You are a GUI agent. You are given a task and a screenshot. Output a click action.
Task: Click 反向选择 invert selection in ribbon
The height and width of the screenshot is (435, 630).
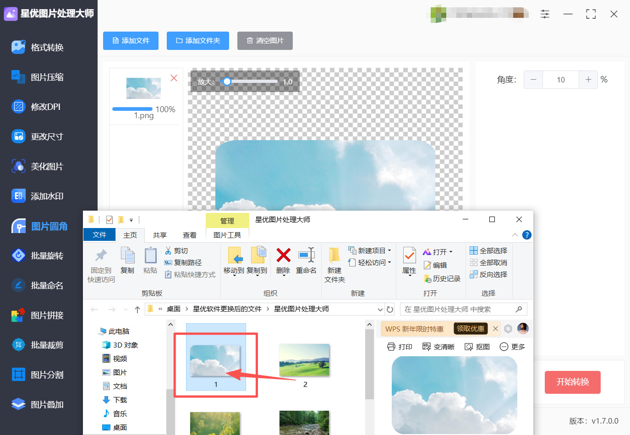point(488,274)
